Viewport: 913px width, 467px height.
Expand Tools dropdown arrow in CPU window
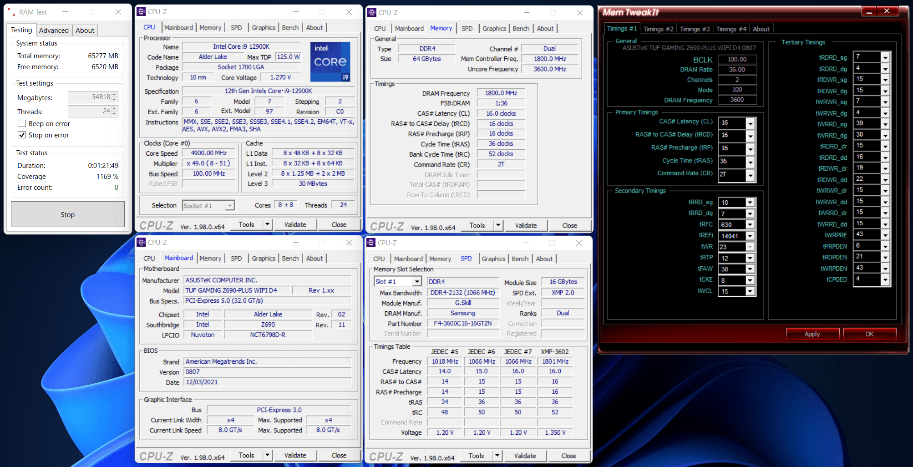point(268,224)
